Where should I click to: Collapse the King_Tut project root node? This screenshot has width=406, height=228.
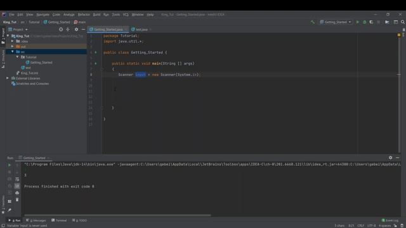tap(8, 36)
